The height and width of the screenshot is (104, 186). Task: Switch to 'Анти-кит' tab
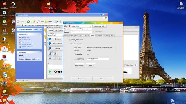tap(86, 36)
